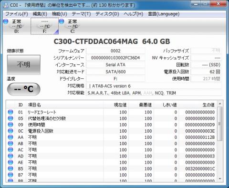Viewport: 229px width, 188px height.
Task: Click the しきい値 column header
Action: 166,105
